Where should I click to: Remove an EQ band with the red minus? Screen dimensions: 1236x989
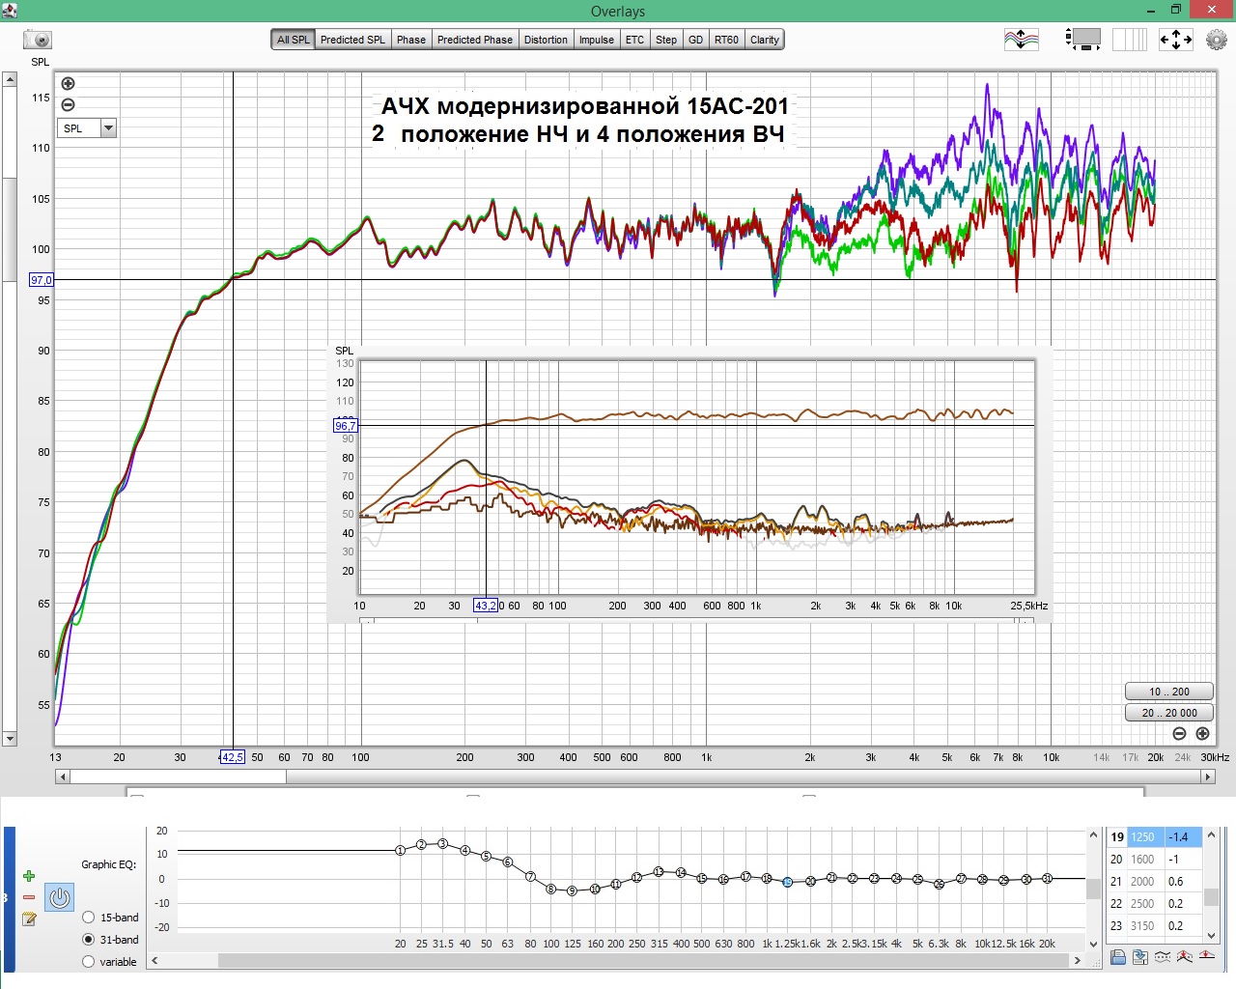tap(29, 897)
